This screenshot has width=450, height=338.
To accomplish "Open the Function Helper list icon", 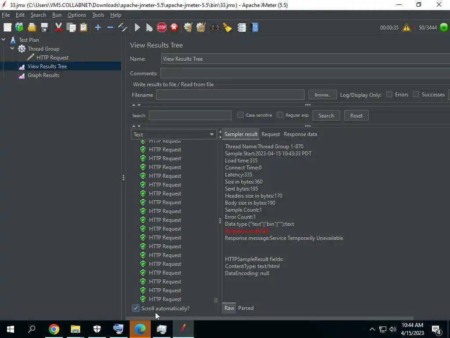I will (242, 28).
